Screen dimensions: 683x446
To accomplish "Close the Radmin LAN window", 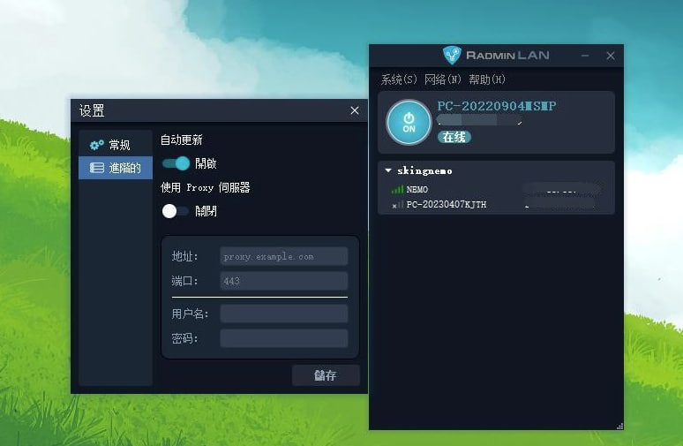I will coord(611,56).
